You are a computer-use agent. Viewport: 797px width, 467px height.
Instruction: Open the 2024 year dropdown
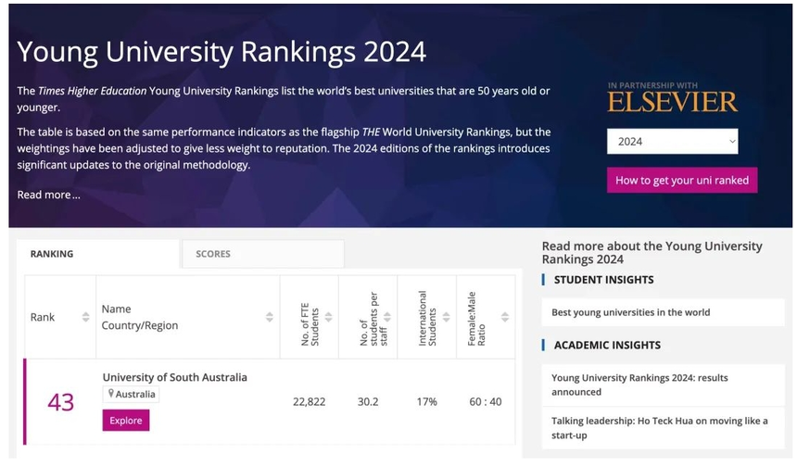[x=672, y=141]
